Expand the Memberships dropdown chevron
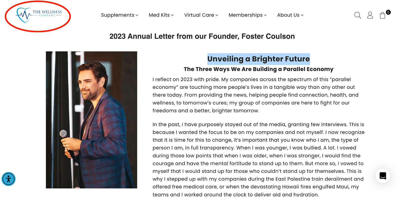Image resolution: width=404 pixels, height=197 pixels. (265, 15)
